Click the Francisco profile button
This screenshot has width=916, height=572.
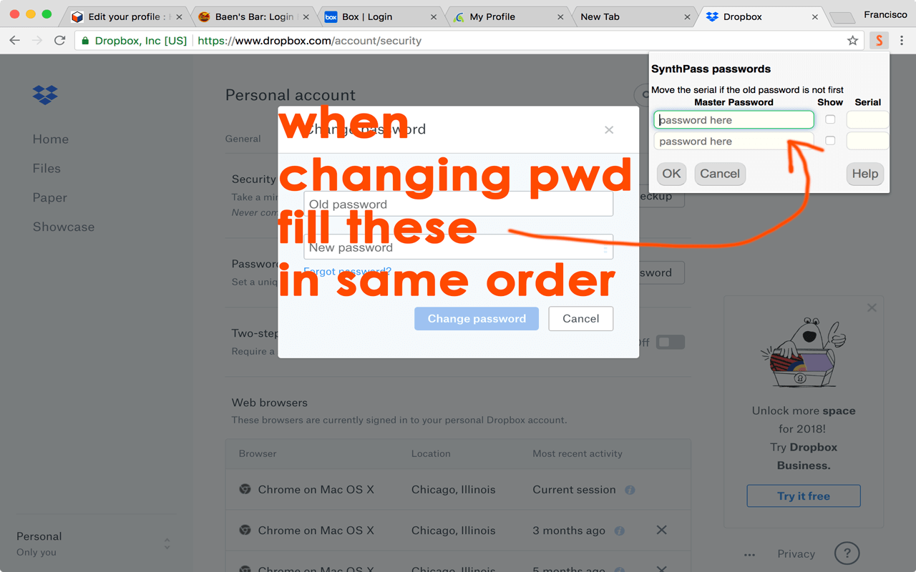click(885, 15)
